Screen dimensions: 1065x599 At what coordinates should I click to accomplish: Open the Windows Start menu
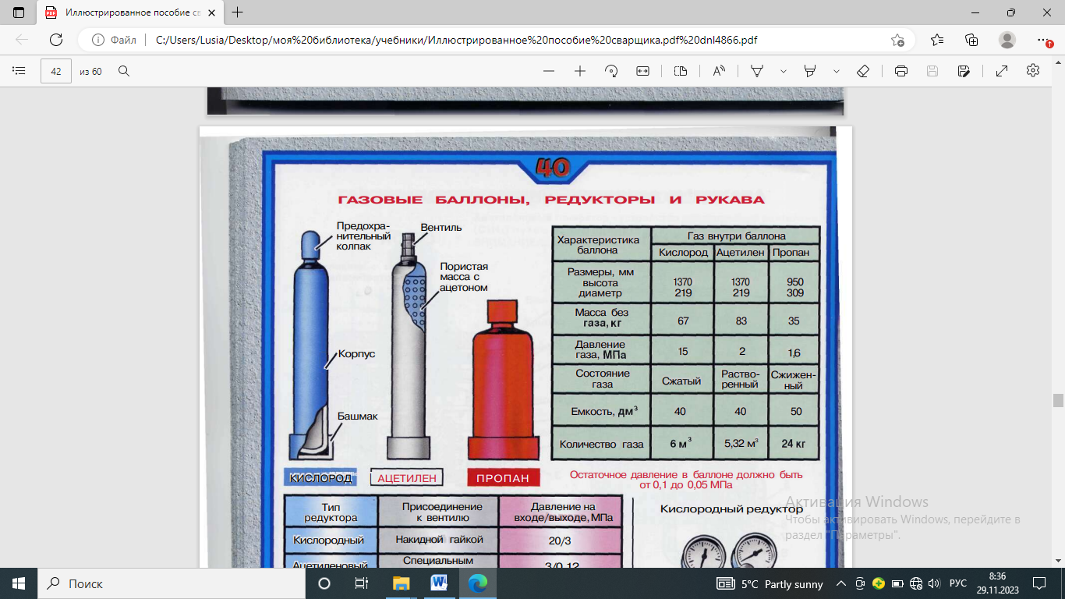click(x=19, y=583)
